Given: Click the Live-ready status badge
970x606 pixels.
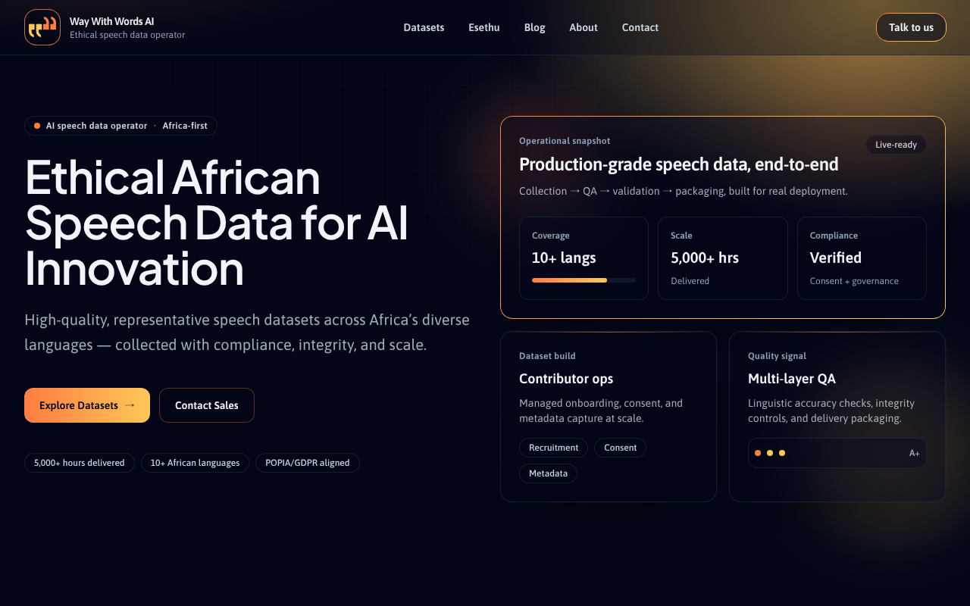Looking at the screenshot, I should point(896,145).
